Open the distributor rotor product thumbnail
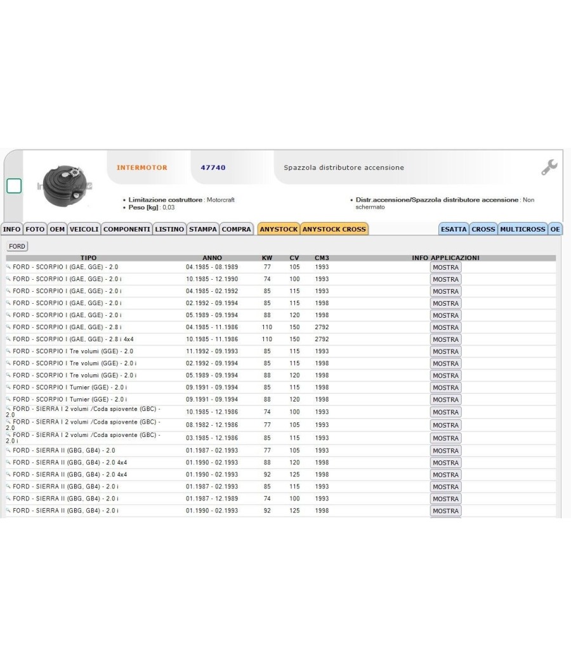This screenshot has height=666, width=571. point(65,186)
